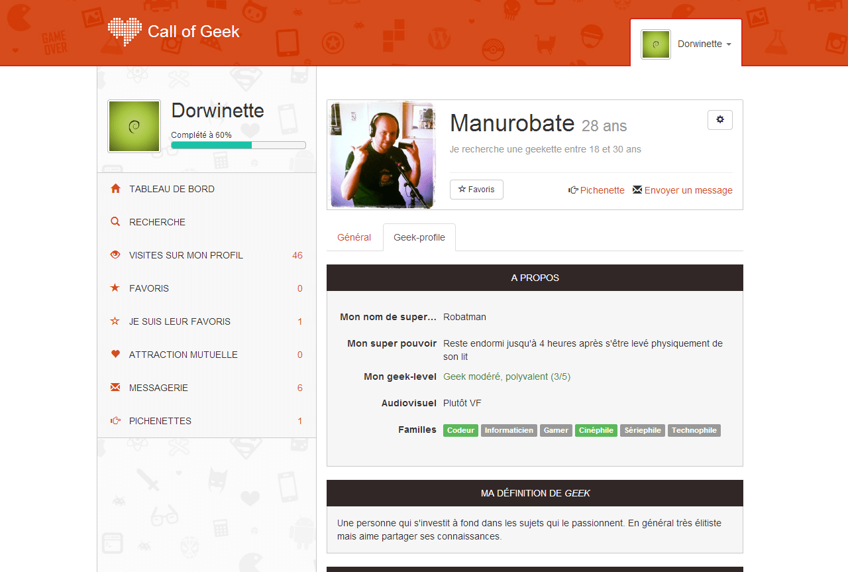Click the pointing hand icon beside Pichenettes
Screen dimensions: 848x572
pos(115,421)
